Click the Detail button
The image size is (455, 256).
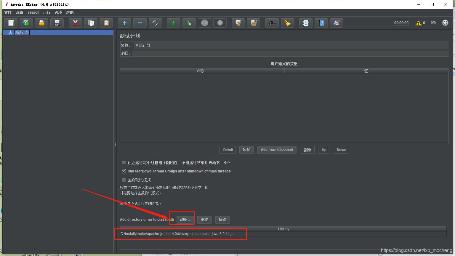click(228, 150)
